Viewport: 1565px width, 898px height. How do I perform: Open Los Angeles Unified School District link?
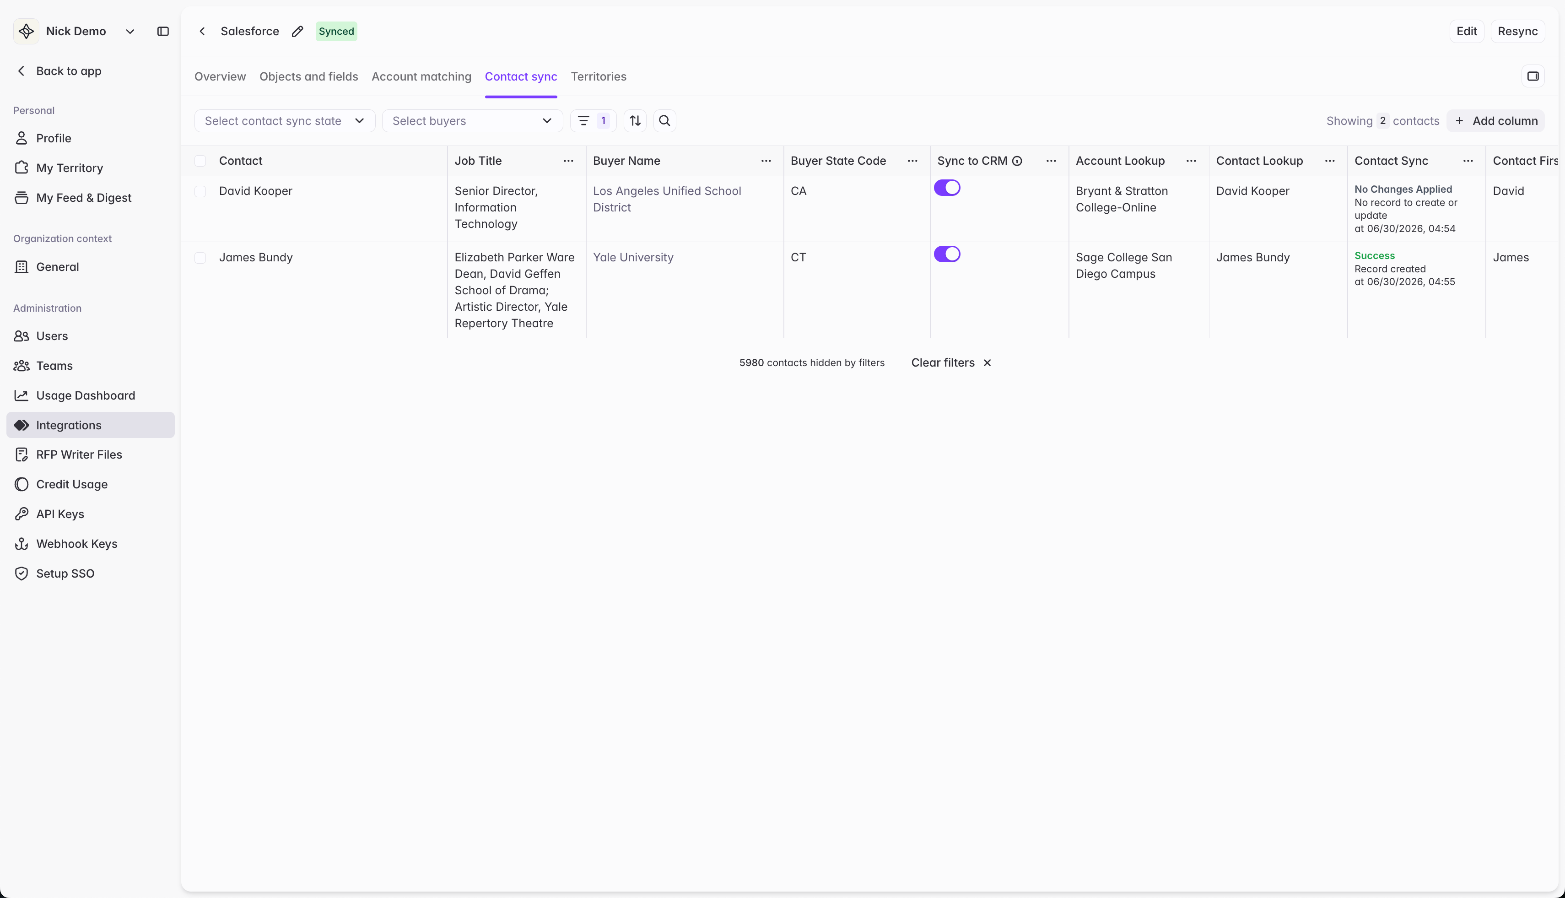(667, 199)
